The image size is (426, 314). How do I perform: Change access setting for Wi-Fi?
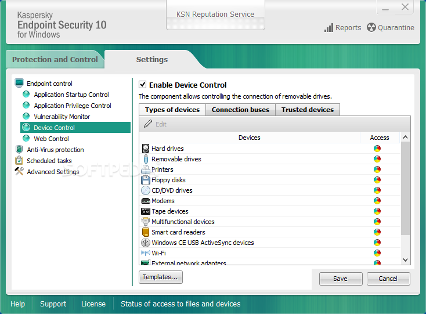pos(377,253)
